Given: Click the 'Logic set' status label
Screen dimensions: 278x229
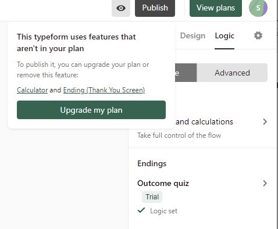Looking at the screenshot, I should point(163,211).
